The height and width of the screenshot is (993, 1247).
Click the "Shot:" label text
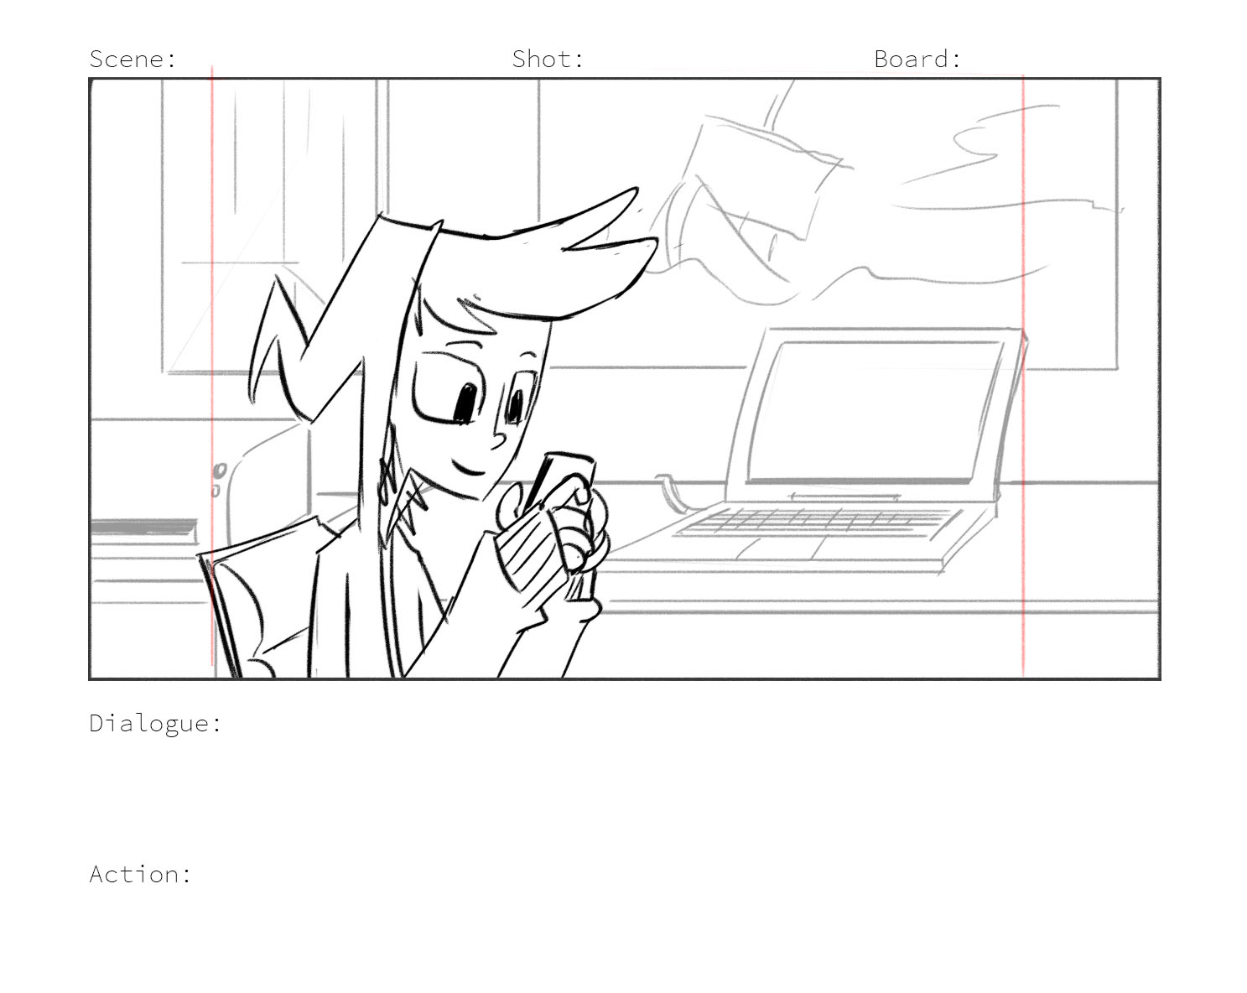pyautogui.click(x=548, y=59)
